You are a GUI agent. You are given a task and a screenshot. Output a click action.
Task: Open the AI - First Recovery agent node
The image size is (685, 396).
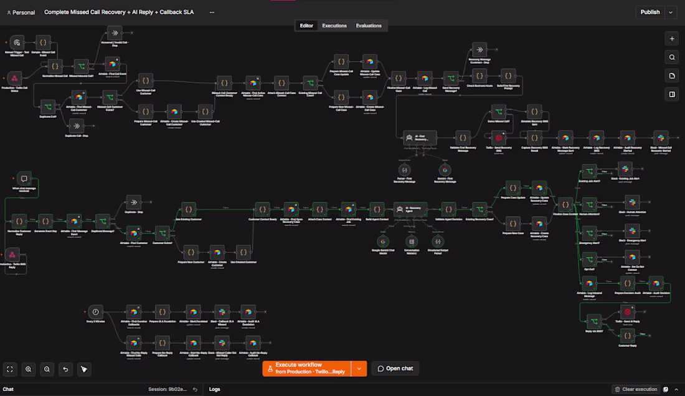[420, 138]
